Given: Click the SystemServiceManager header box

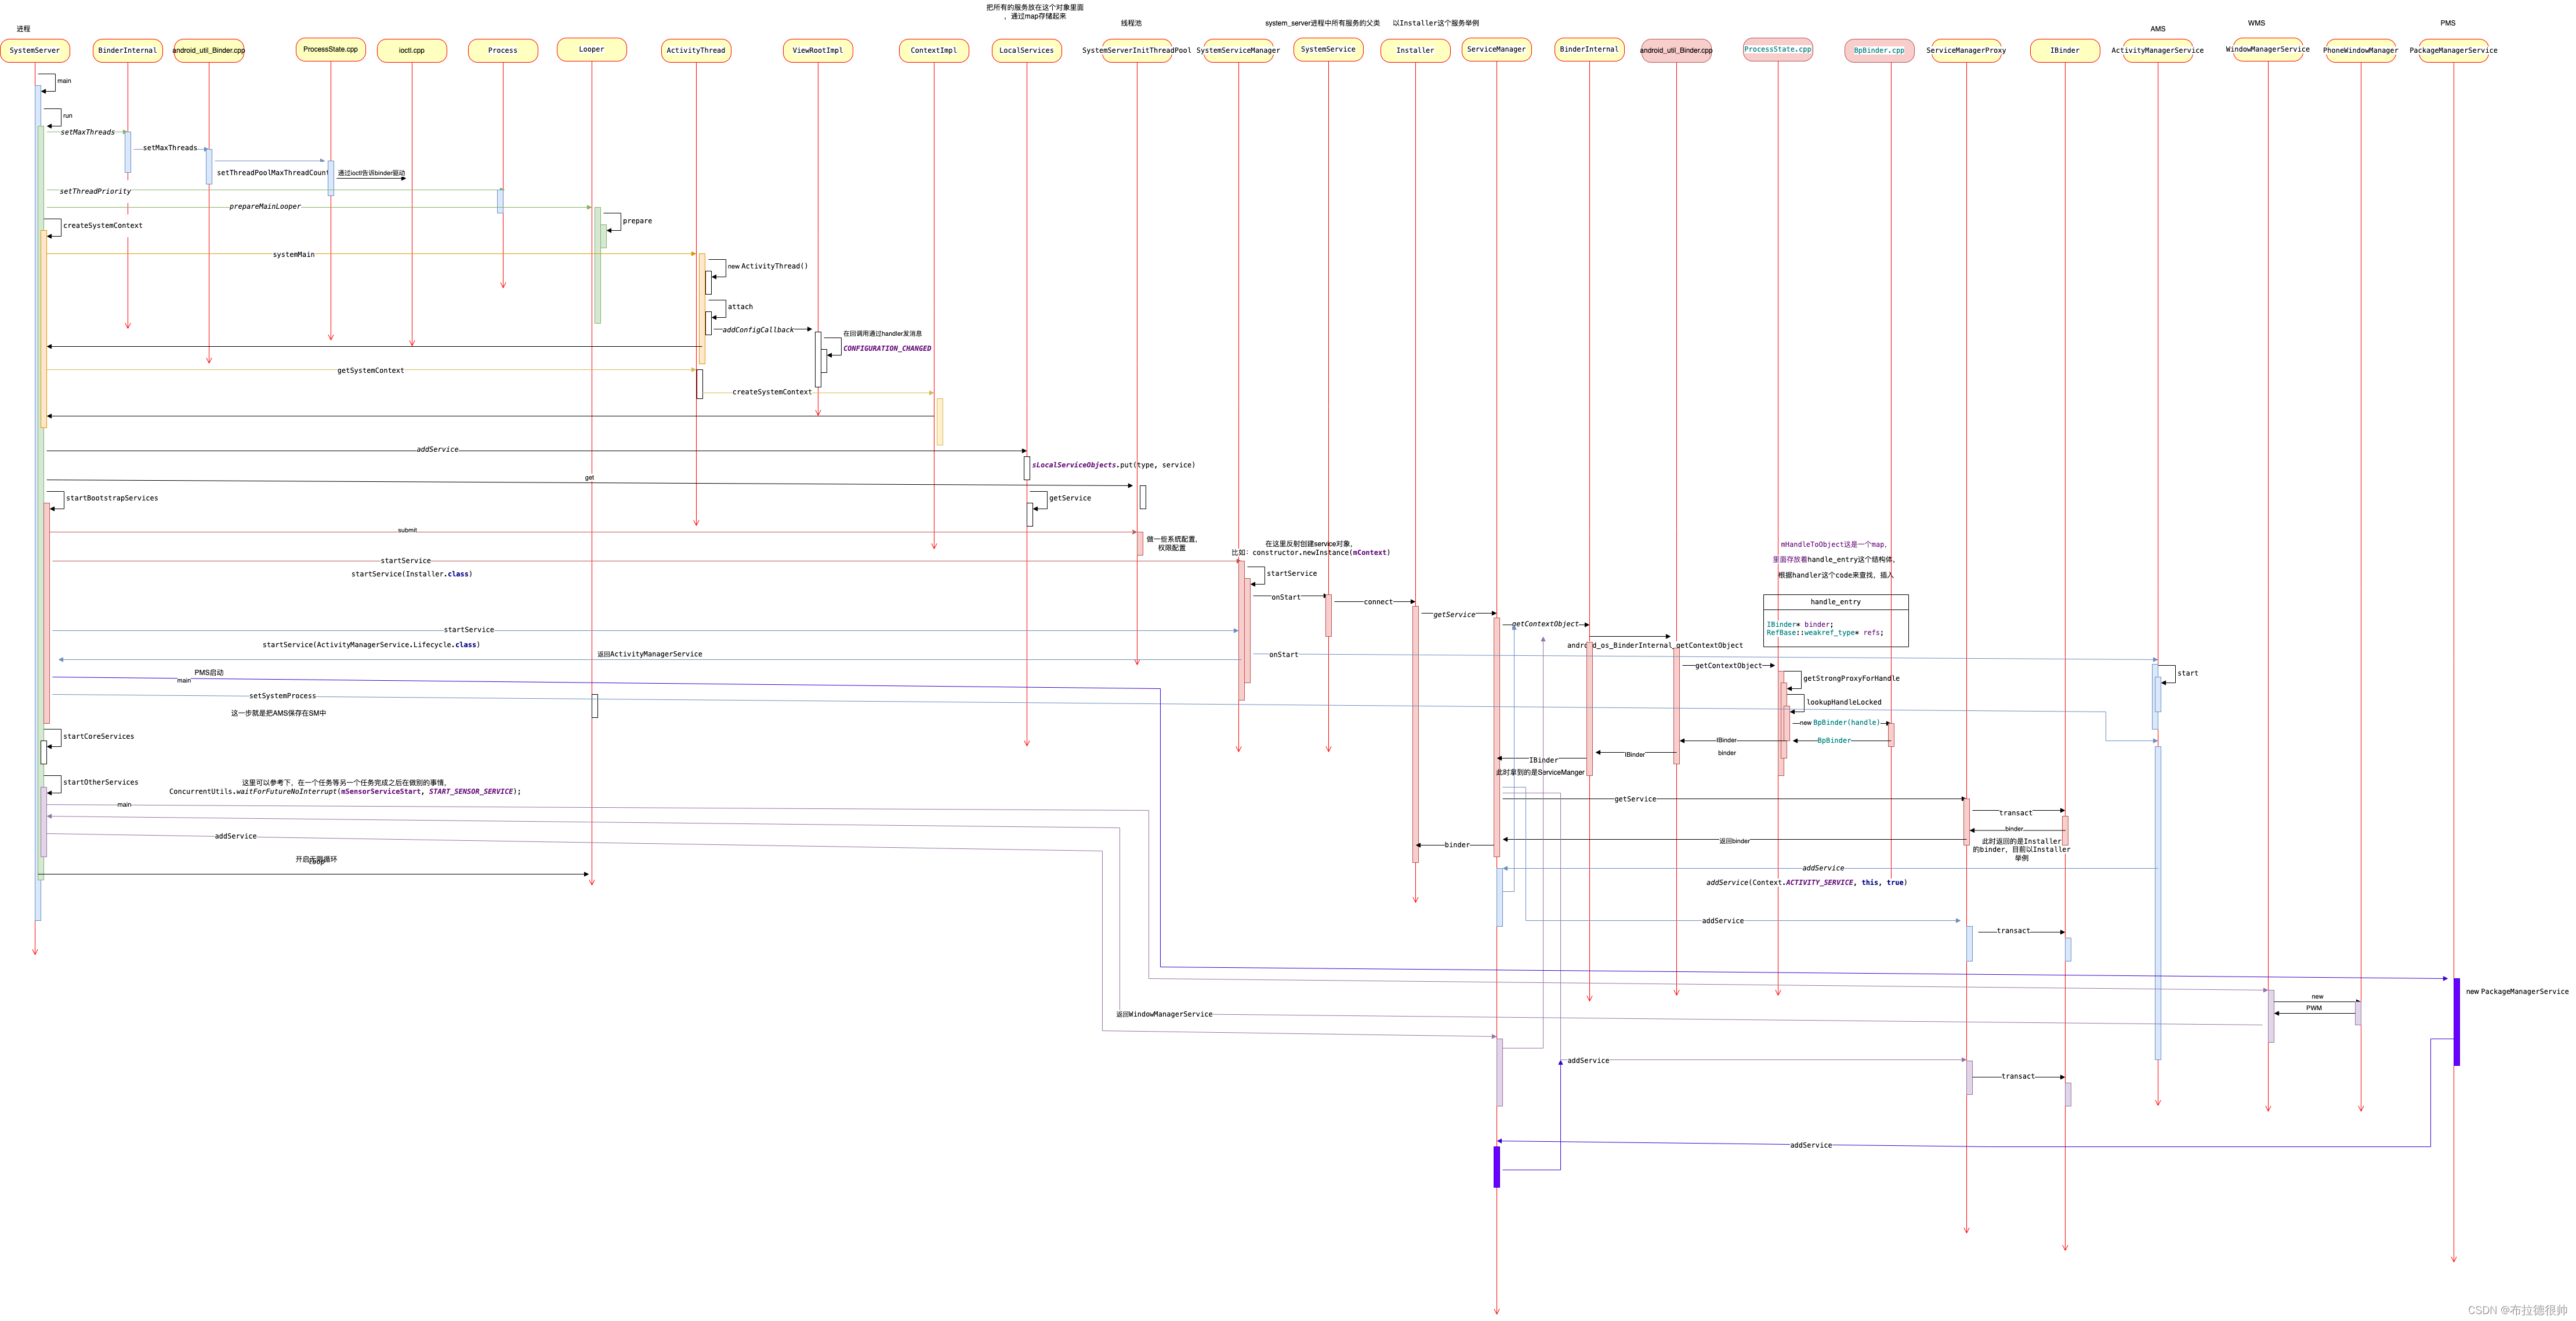Looking at the screenshot, I should click(1238, 50).
